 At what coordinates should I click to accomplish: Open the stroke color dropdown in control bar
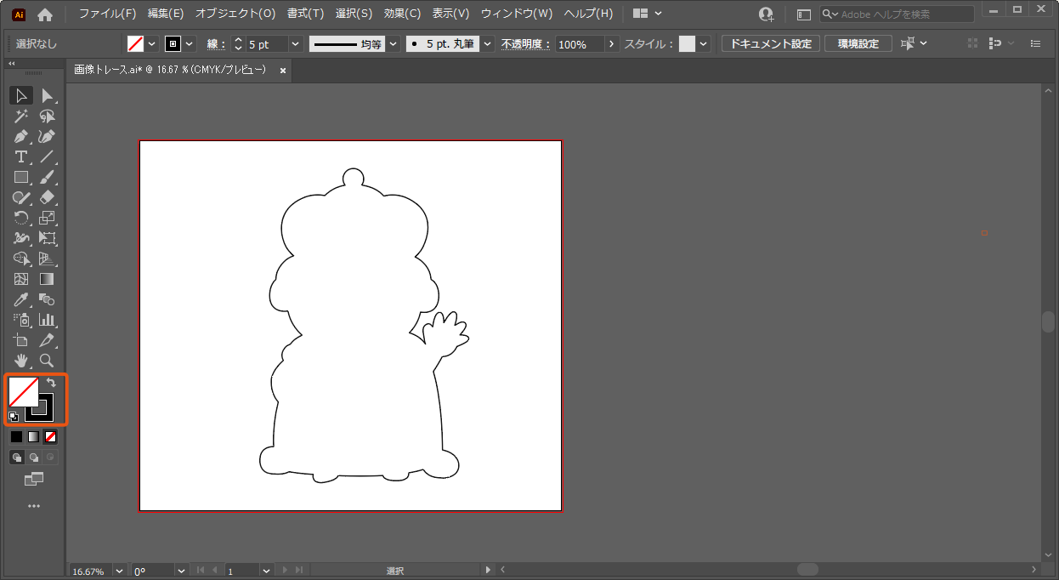pos(190,43)
